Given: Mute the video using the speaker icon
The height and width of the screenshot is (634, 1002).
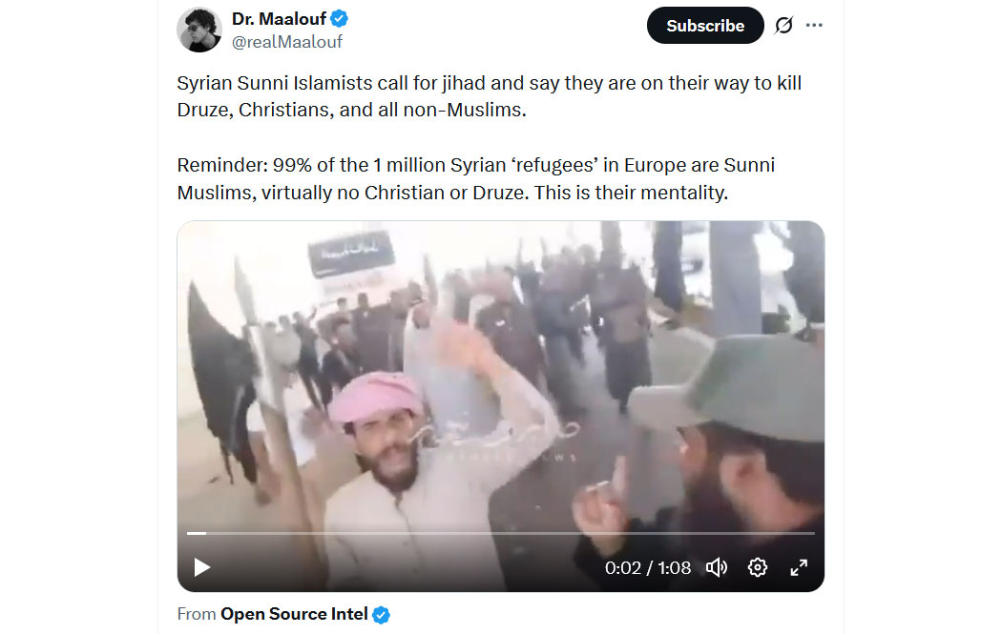Looking at the screenshot, I should pos(717,567).
